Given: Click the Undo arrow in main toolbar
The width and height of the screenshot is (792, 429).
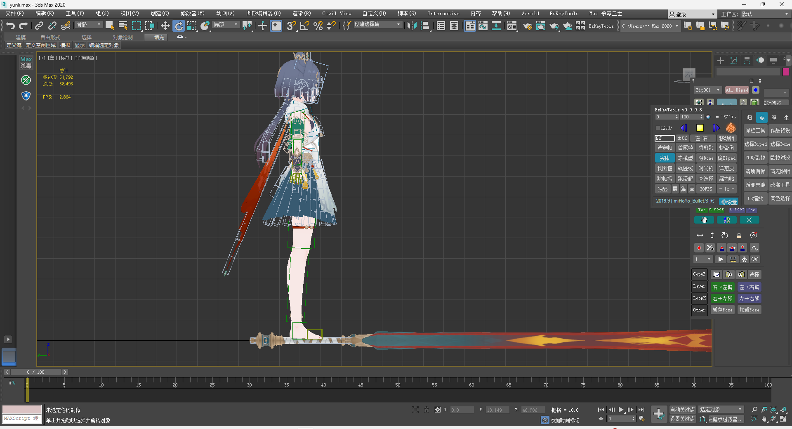Looking at the screenshot, I should pos(10,26).
